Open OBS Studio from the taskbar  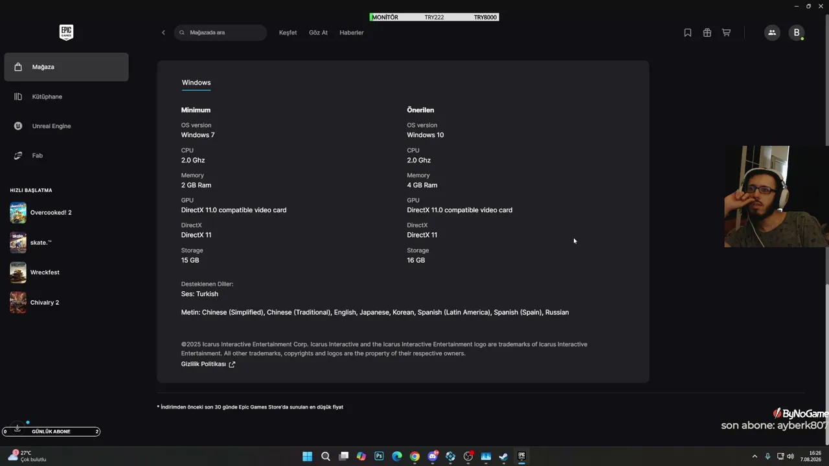point(468,456)
